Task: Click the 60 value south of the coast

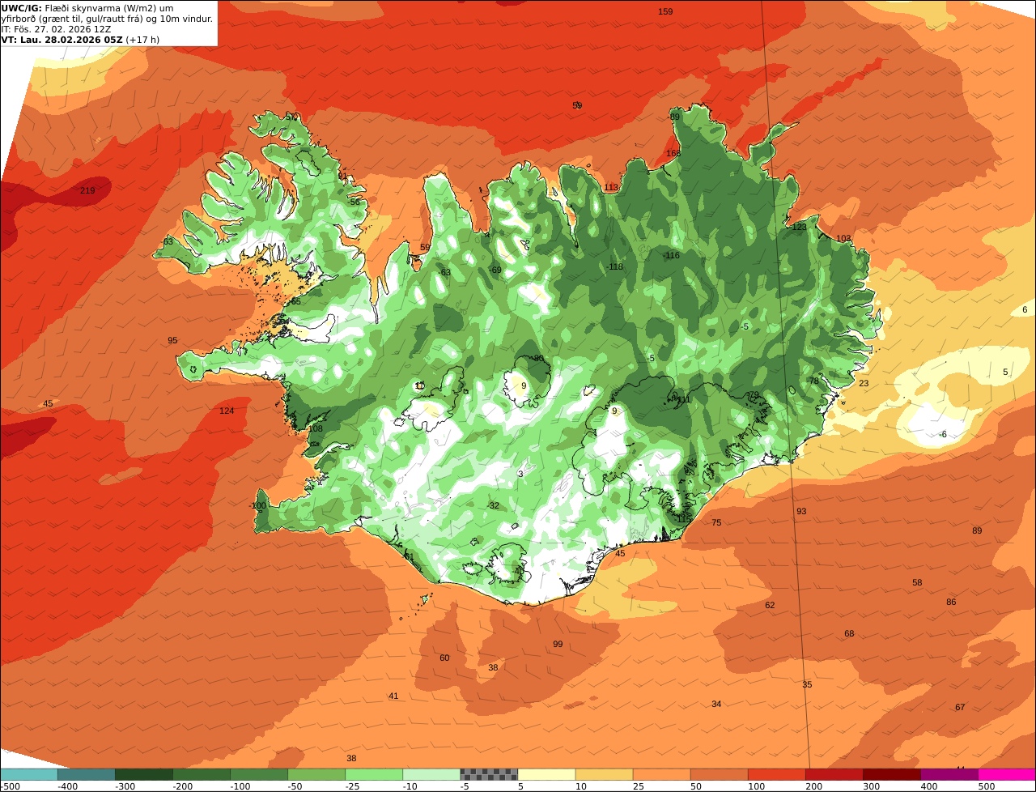Action: point(444,658)
